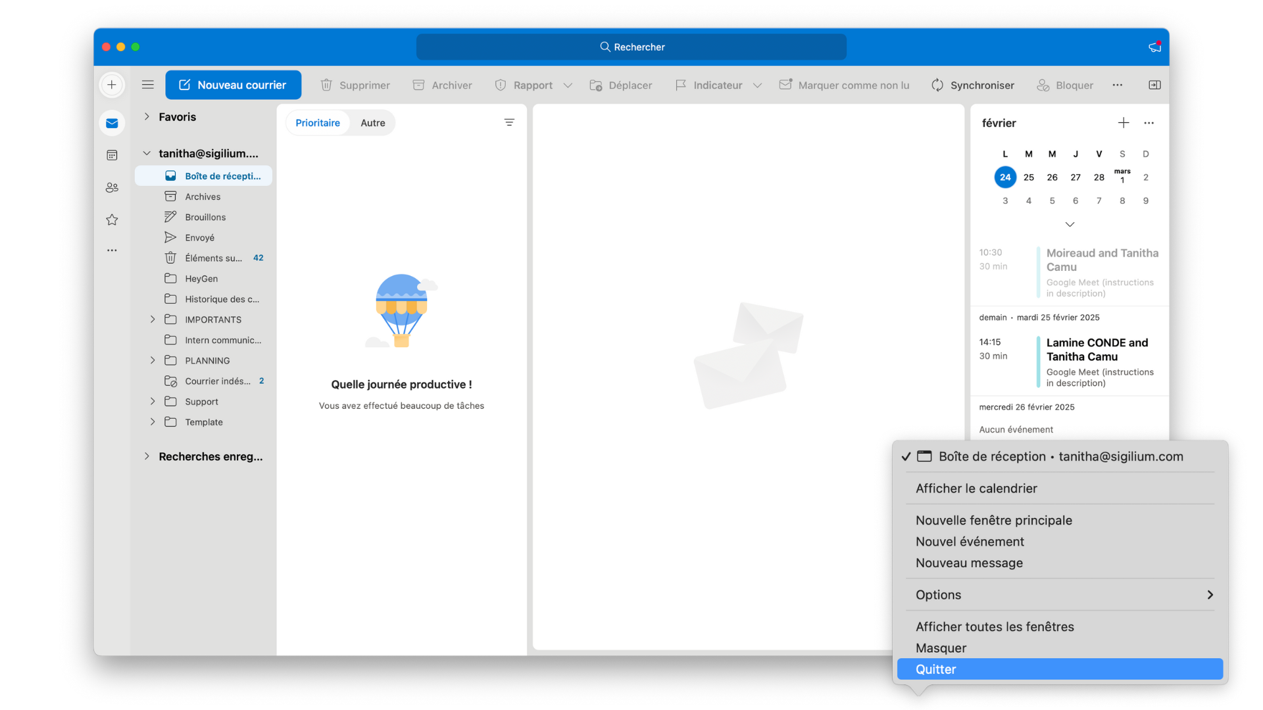This screenshot has height=710, width=1263.
Task: Toggle the hamburger navigation pane icon
Action: [x=148, y=85]
